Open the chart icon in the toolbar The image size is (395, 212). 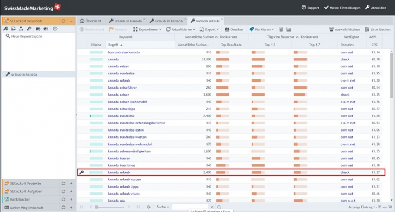pyautogui.click(x=289, y=29)
